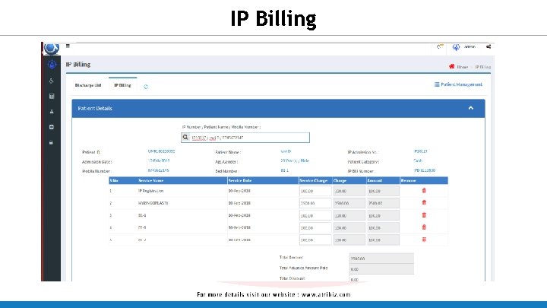This screenshot has height=308, width=547.
Task: Click the IP Bill Number value
Action: coord(425,170)
